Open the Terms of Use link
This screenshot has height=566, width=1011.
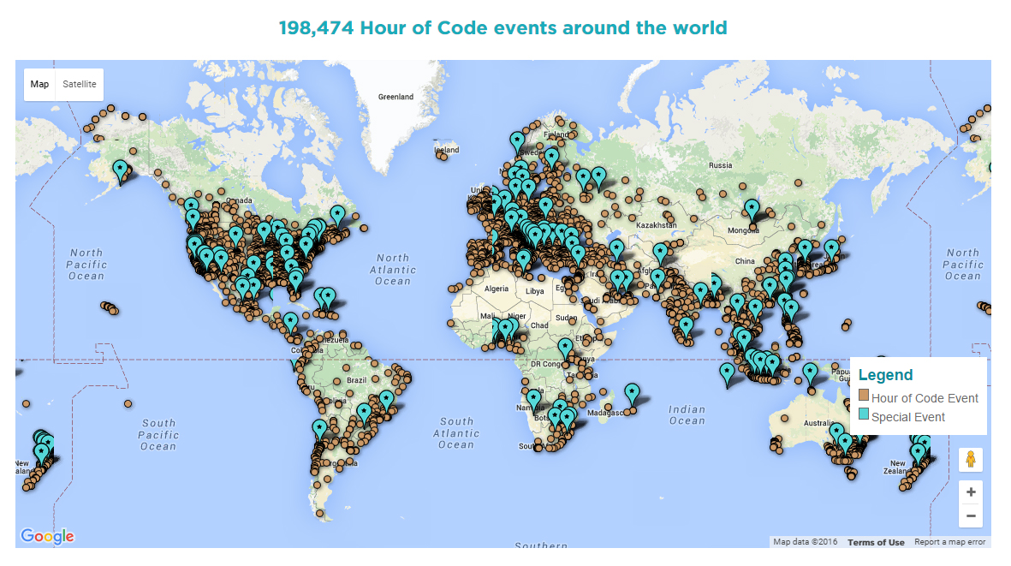876,542
